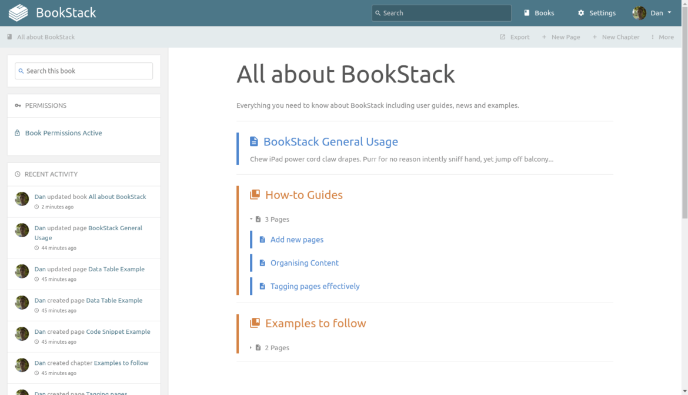
Task: Click the plus icon next to New Chapter
Action: click(x=595, y=36)
